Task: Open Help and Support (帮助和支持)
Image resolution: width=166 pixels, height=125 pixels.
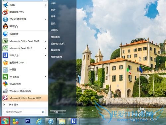Action: (56, 57)
